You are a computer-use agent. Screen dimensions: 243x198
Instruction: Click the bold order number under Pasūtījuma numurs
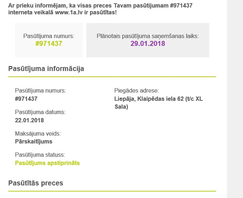click(26, 99)
